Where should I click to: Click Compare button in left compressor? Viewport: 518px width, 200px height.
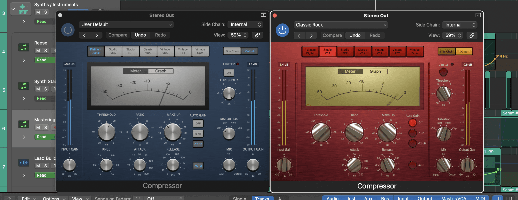118,35
